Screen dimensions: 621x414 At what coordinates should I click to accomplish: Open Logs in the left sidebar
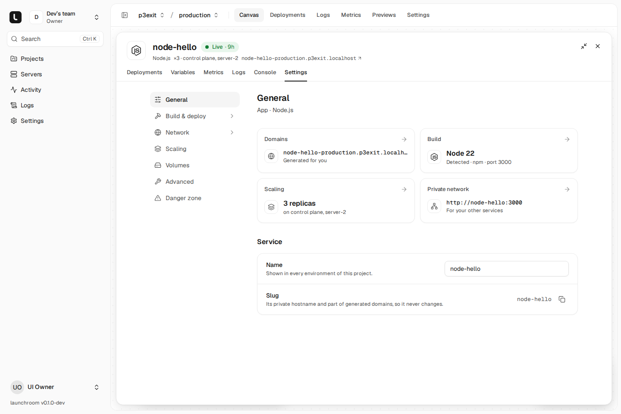coord(55,105)
